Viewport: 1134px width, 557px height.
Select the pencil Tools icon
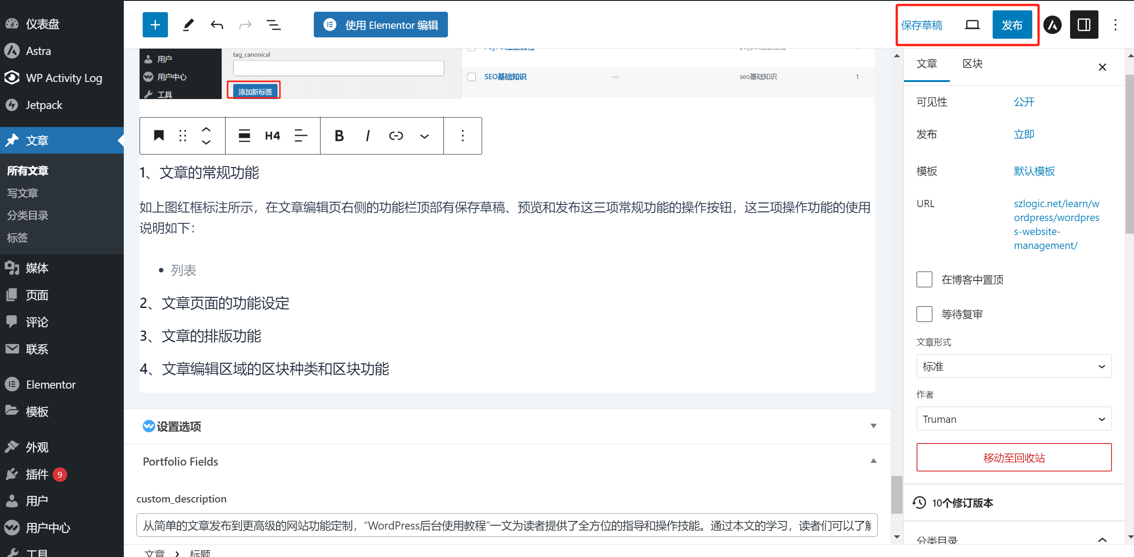[x=188, y=25]
